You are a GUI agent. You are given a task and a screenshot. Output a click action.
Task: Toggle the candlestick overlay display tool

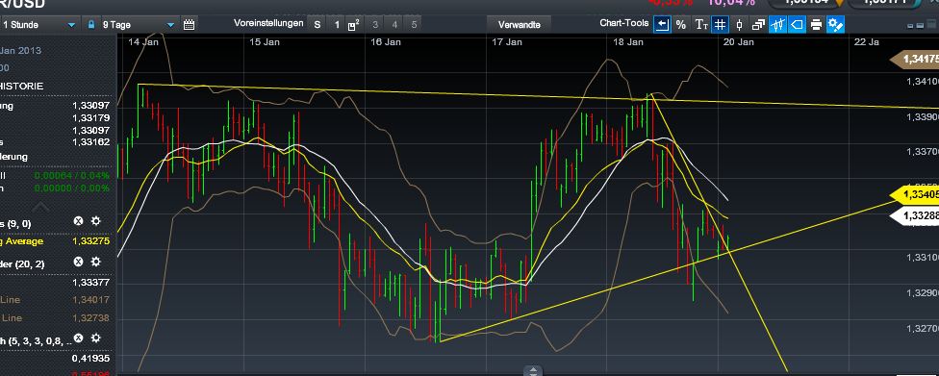pos(777,25)
